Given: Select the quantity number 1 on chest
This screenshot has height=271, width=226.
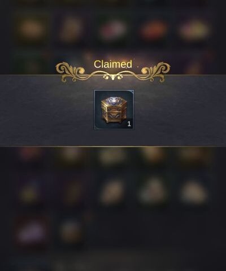Looking at the screenshot, I should 129,124.
